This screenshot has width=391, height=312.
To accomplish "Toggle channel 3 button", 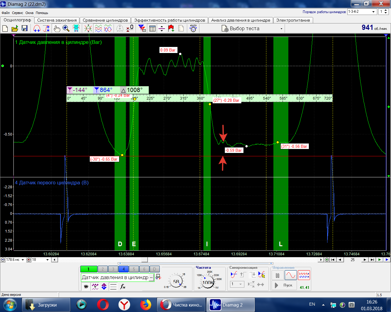I will (113, 269).
